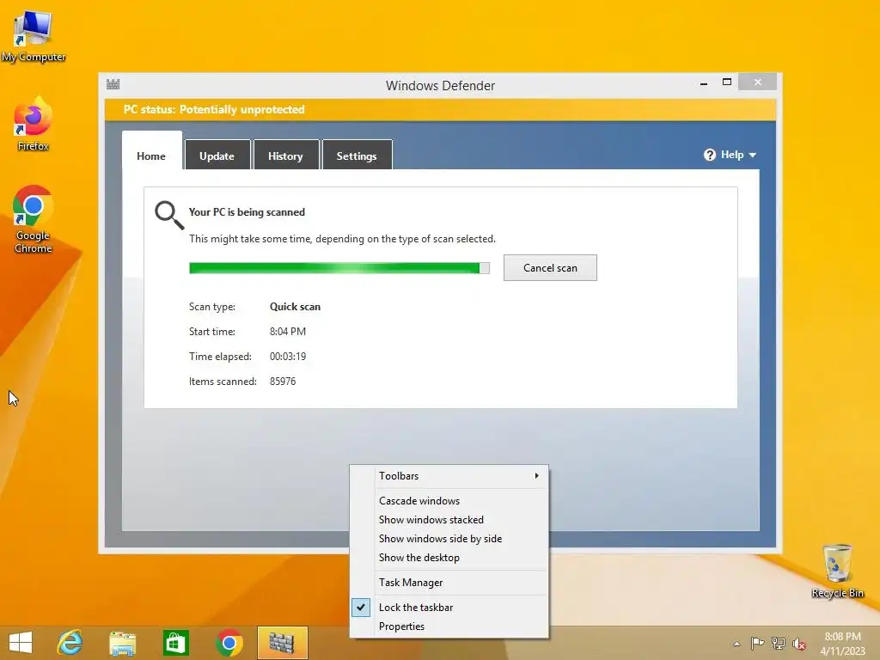Switch to the Update tab

click(x=217, y=156)
